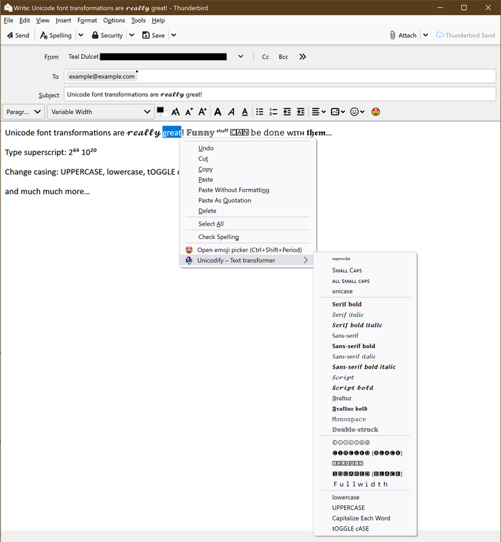The height and width of the screenshot is (542, 501).
Task: Open the Variable Width font dropdown
Action: pyautogui.click(x=101, y=112)
